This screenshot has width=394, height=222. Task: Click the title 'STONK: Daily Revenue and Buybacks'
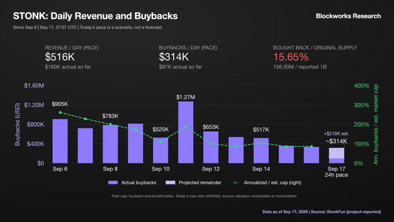coord(95,16)
